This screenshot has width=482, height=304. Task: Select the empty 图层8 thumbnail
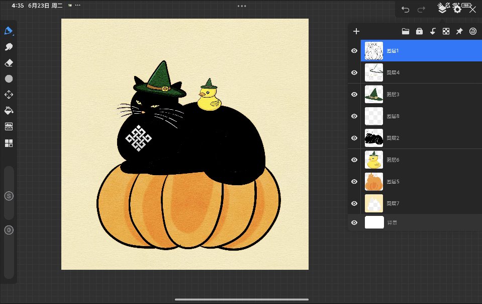pyautogui.click(x=374, y=116)
